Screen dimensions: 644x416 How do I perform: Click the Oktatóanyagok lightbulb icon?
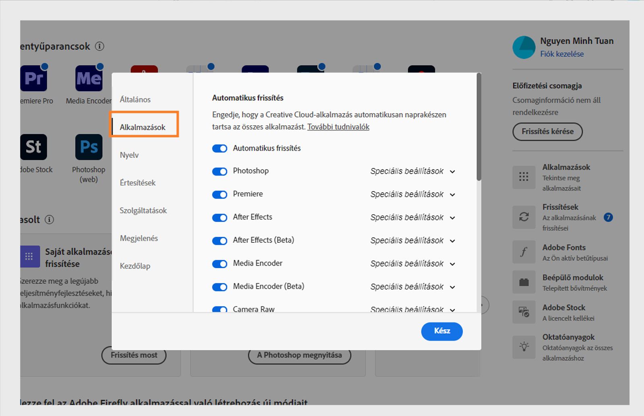(524, 347)
